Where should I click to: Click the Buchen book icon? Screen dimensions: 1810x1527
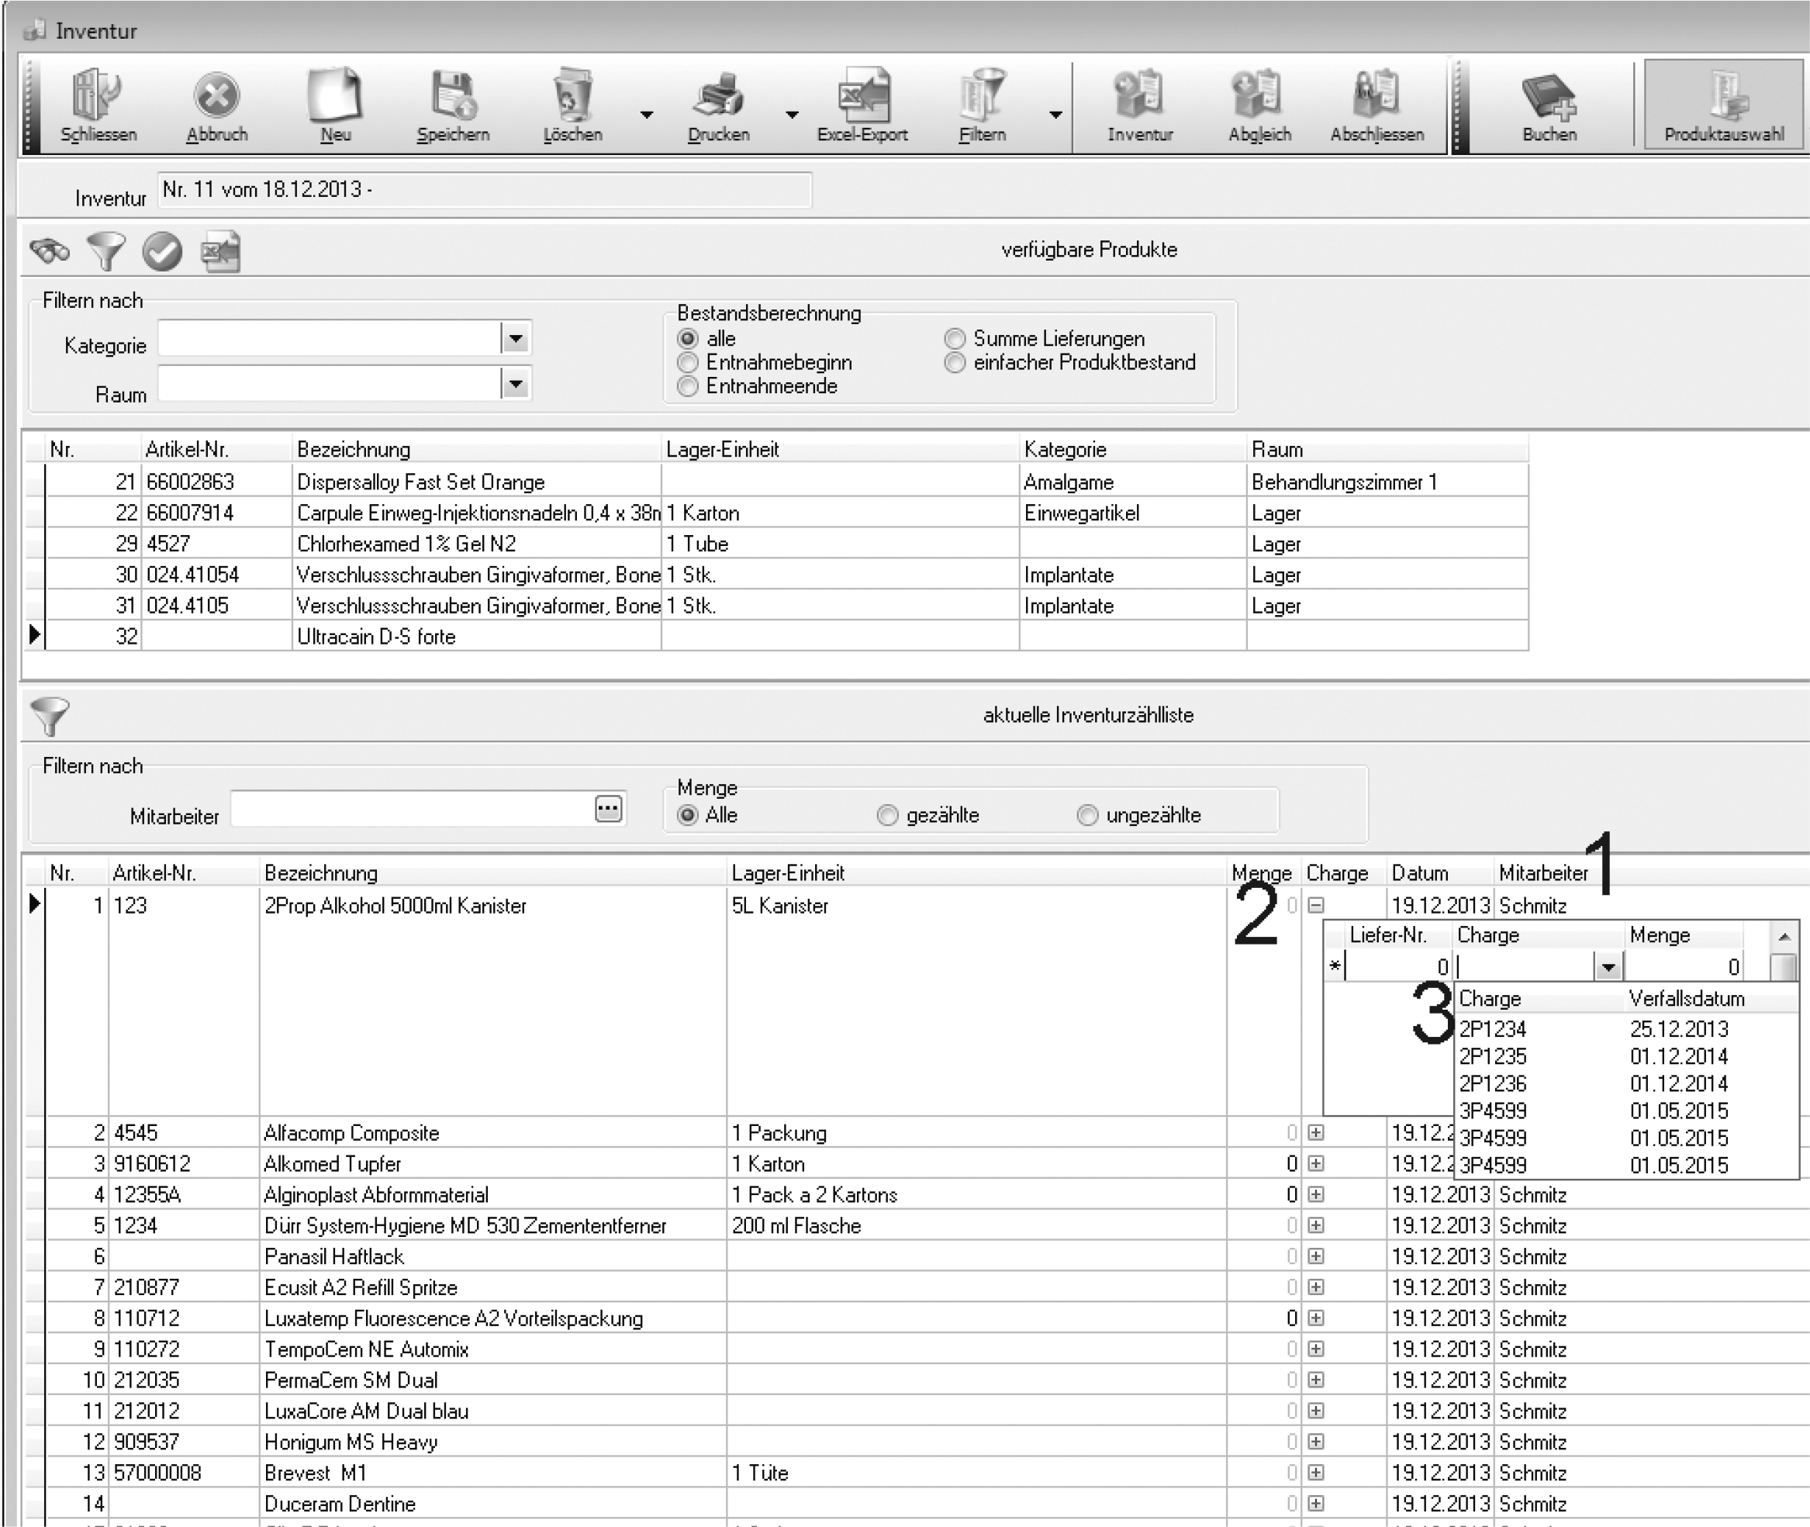point(1549,105)
